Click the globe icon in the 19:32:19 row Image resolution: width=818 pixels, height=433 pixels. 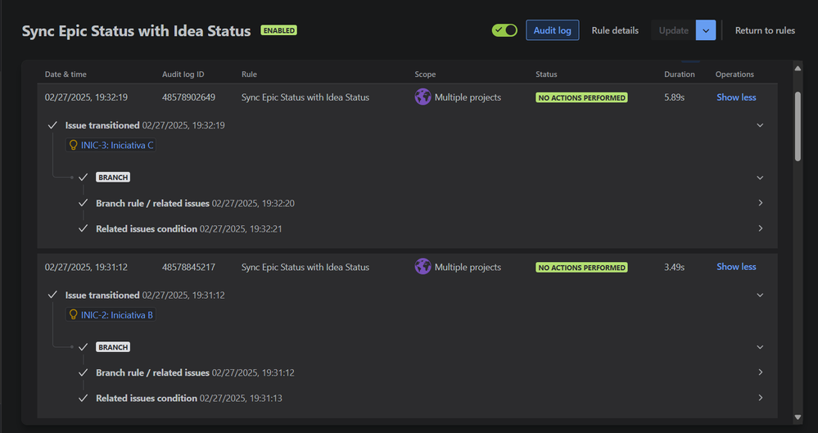point(423,97)
